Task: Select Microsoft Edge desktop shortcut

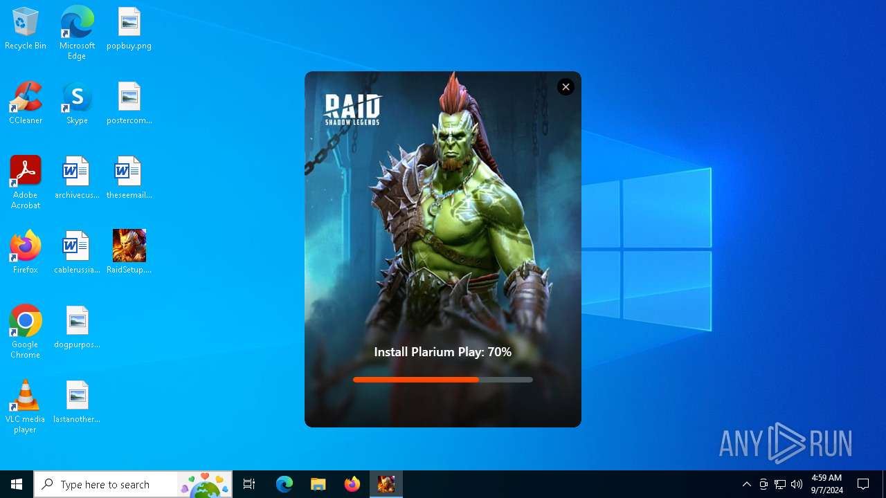Action: (77, 33)
